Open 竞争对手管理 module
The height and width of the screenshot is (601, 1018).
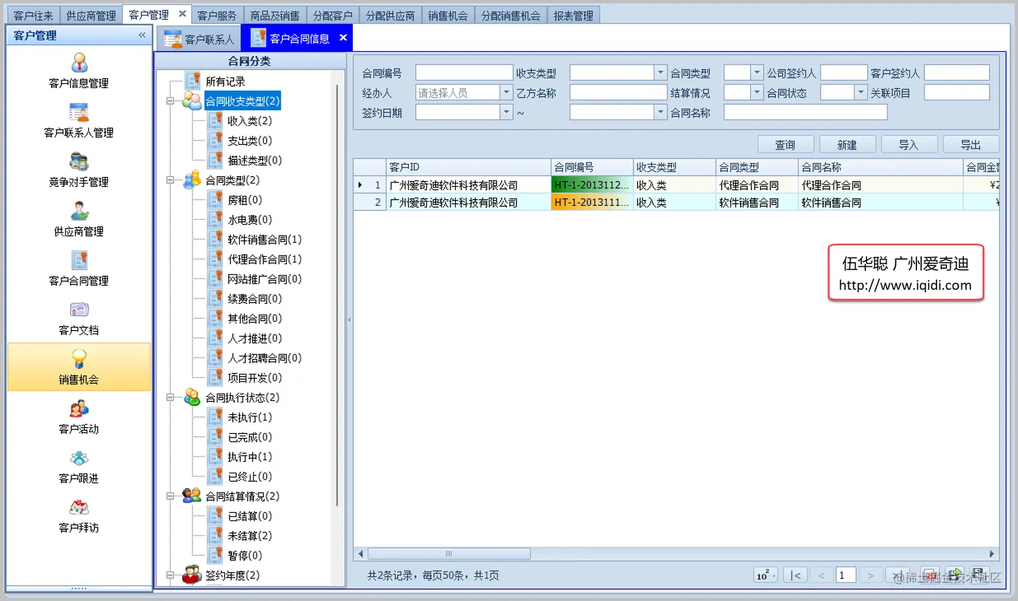tap(79, 170)
